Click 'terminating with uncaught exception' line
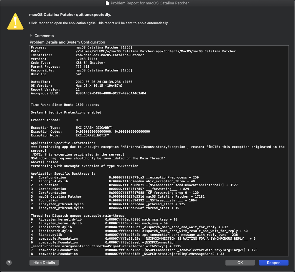Viewport: 295px width, 272px height. 85,166
